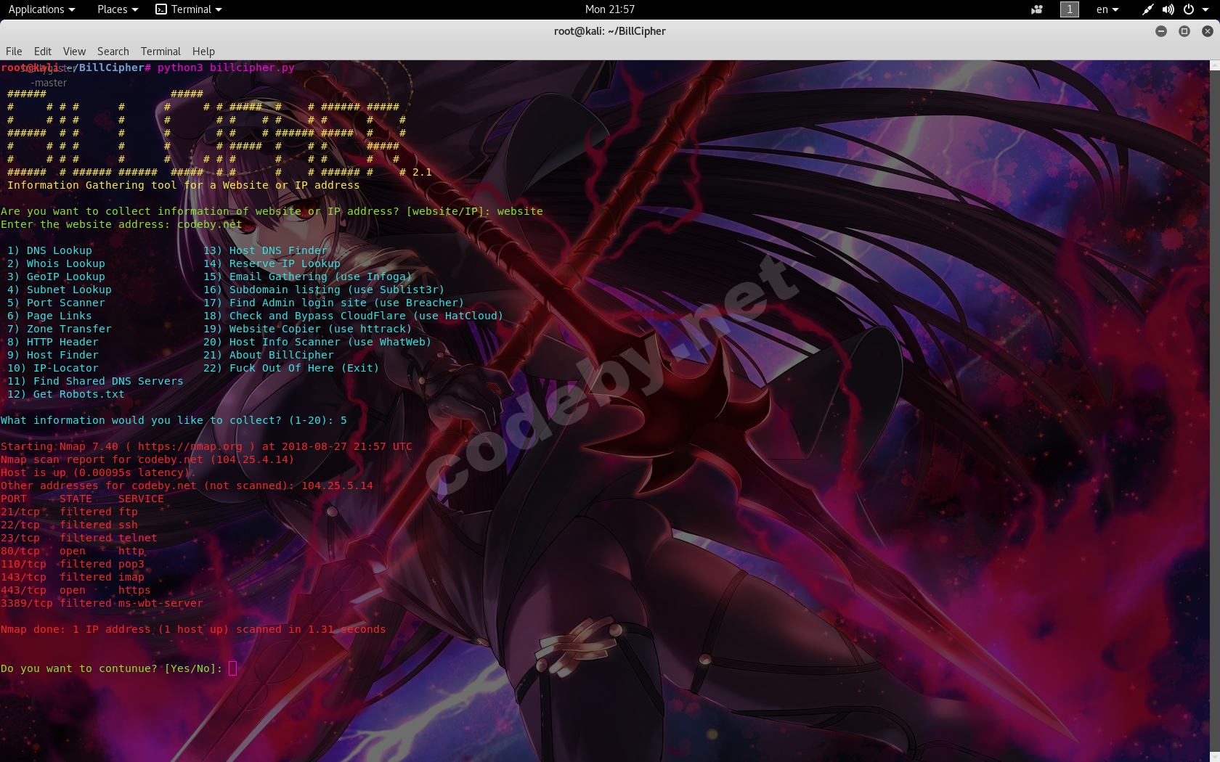Click the '13) Host DNS Finder' option text
The height and width of the screenshot is (762, 1220).
click(265, 250)
